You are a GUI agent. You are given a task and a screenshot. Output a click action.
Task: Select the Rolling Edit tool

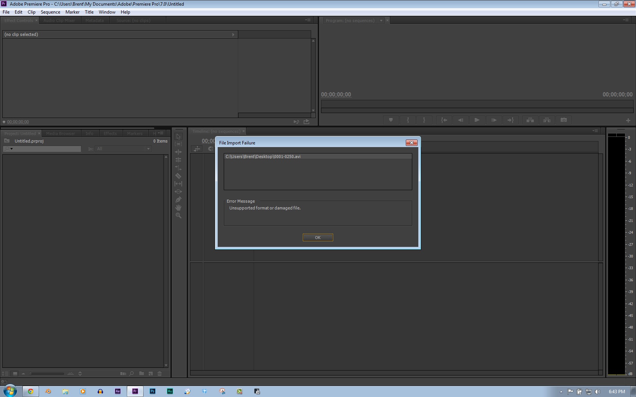point(178,160)
